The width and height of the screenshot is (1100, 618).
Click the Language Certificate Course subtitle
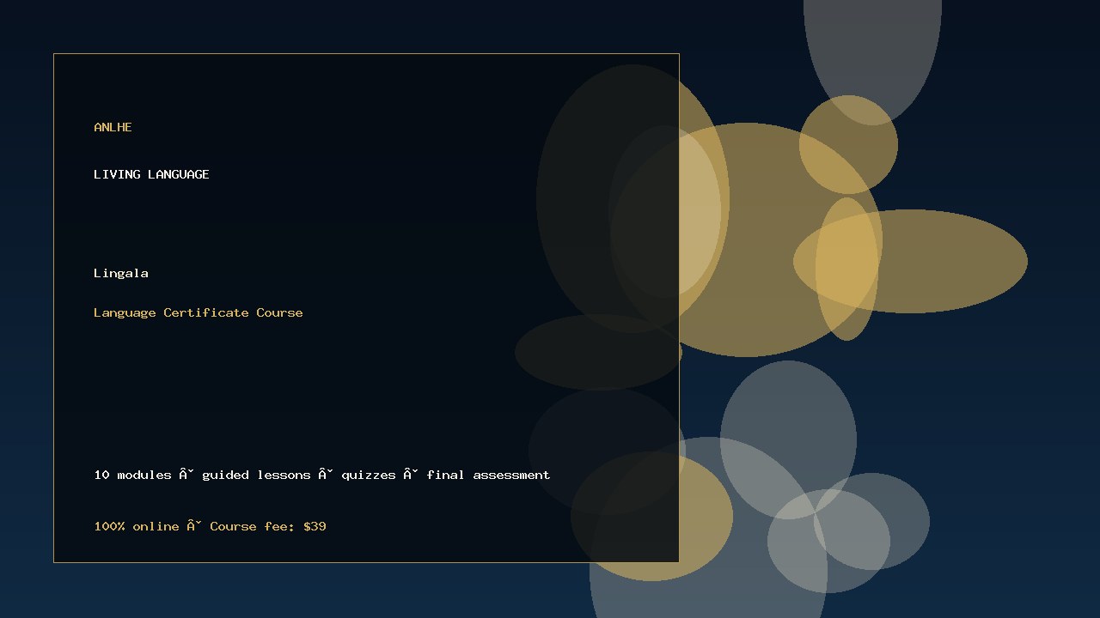tap(199, 312)
